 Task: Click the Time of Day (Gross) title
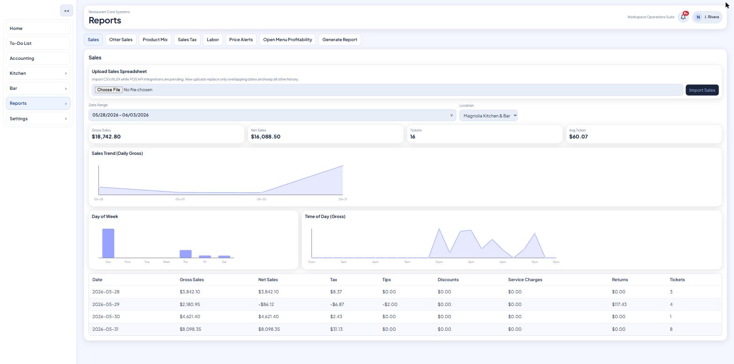tap(325, 217)
